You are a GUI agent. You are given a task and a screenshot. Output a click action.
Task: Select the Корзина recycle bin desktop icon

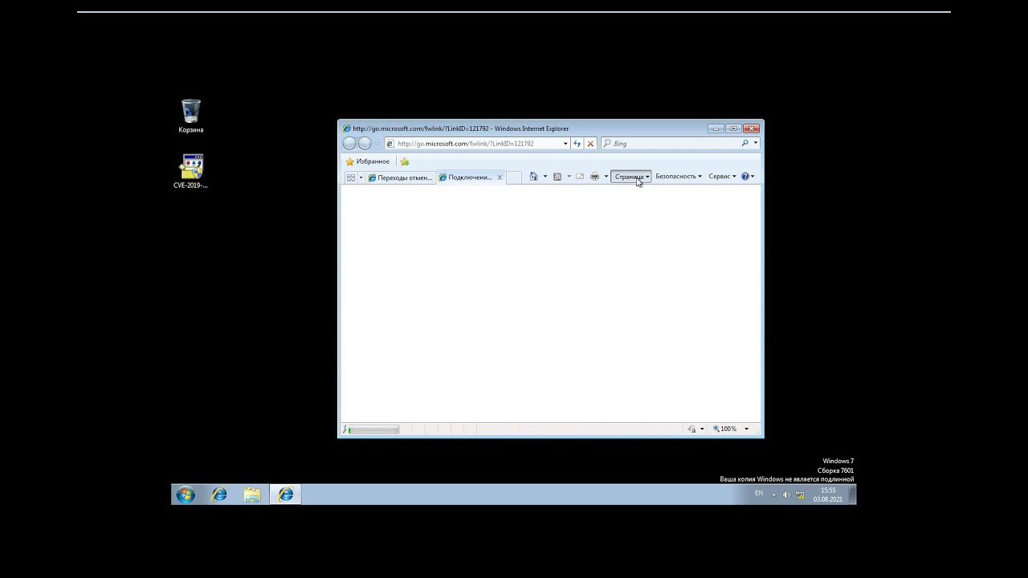click(191, 116)
